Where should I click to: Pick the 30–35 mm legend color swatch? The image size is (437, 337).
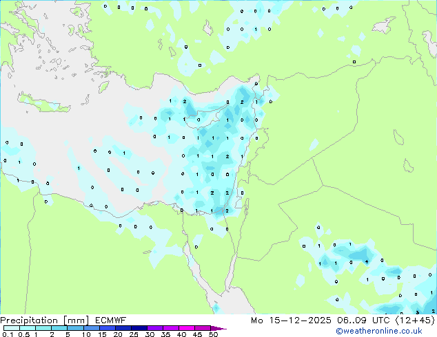tap(154, 328)
